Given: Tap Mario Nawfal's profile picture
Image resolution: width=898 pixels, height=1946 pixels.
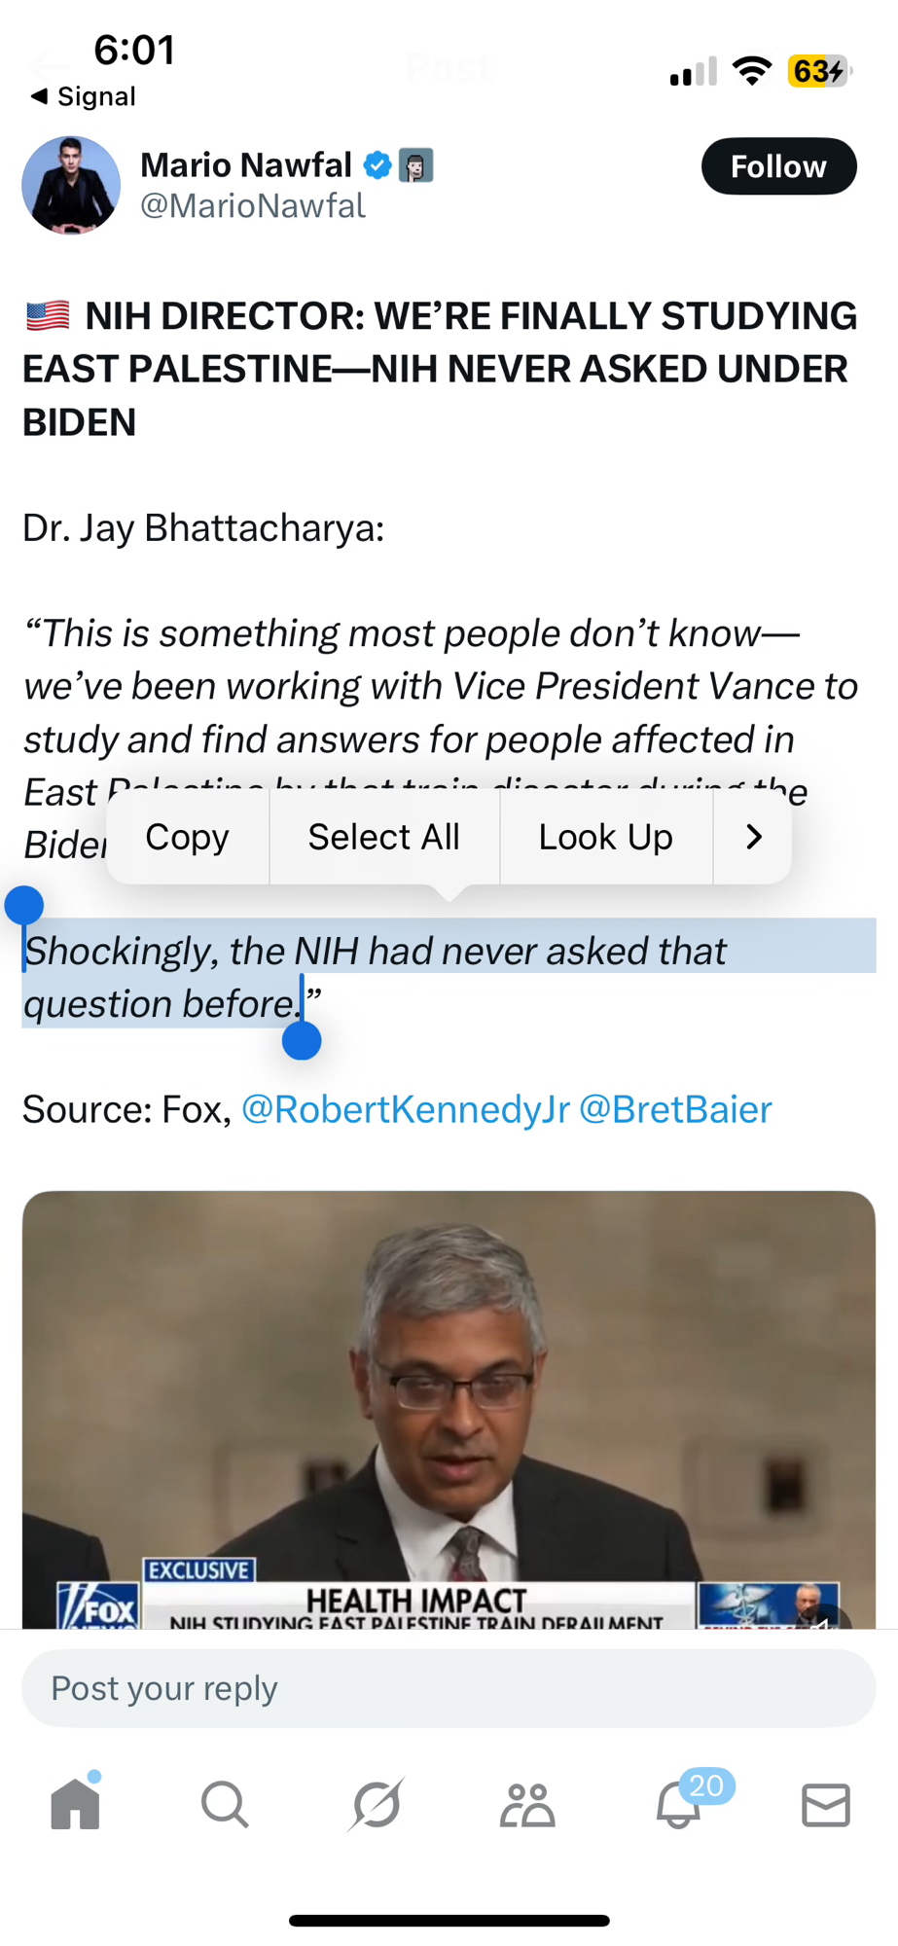Looking at the screenshot, I should coord(71,185).
